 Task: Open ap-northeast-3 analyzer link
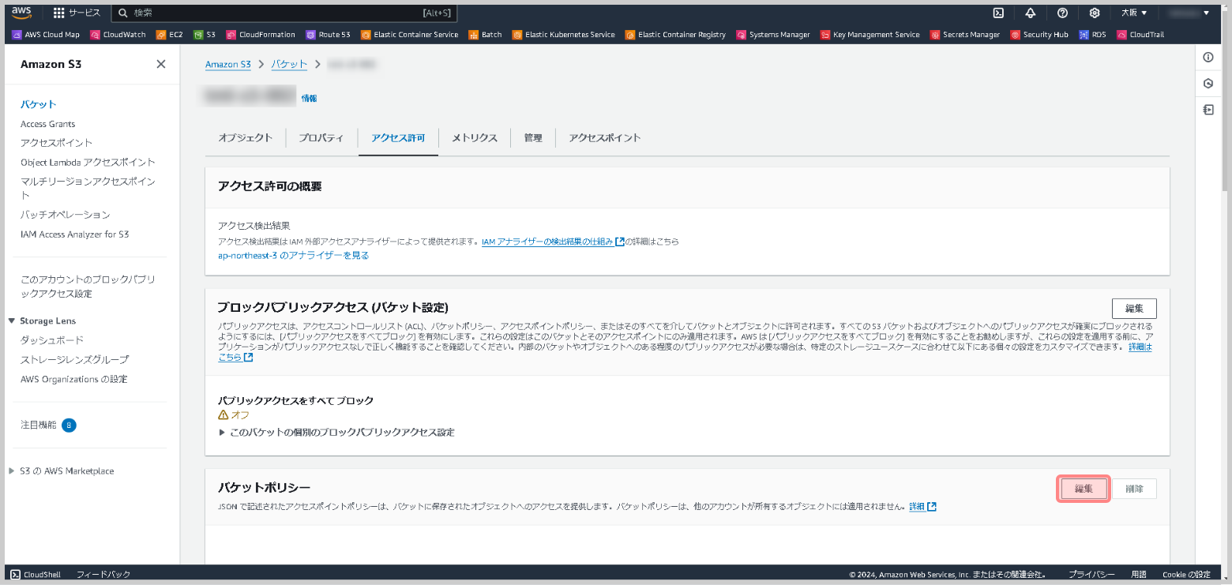click(293, 255)
